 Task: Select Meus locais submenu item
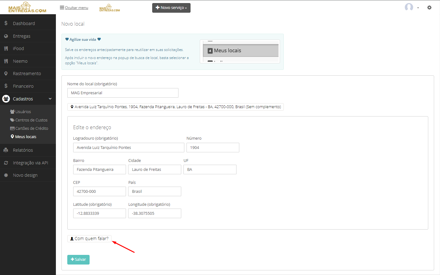click(23, 137)
